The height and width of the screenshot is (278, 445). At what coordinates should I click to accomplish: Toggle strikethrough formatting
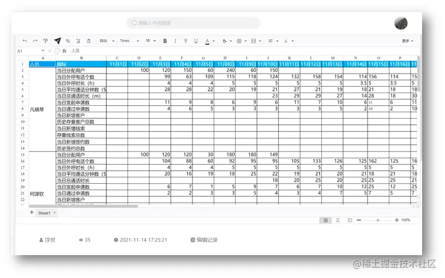coord(185,41)
